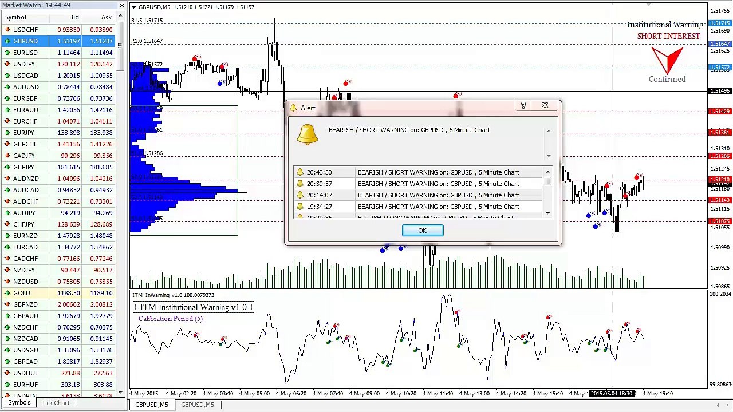This screenshot has height=412, width=733.
Task: Select the inactive second GBPUSD,M5 chart tab
Action: tap(198, 405)
